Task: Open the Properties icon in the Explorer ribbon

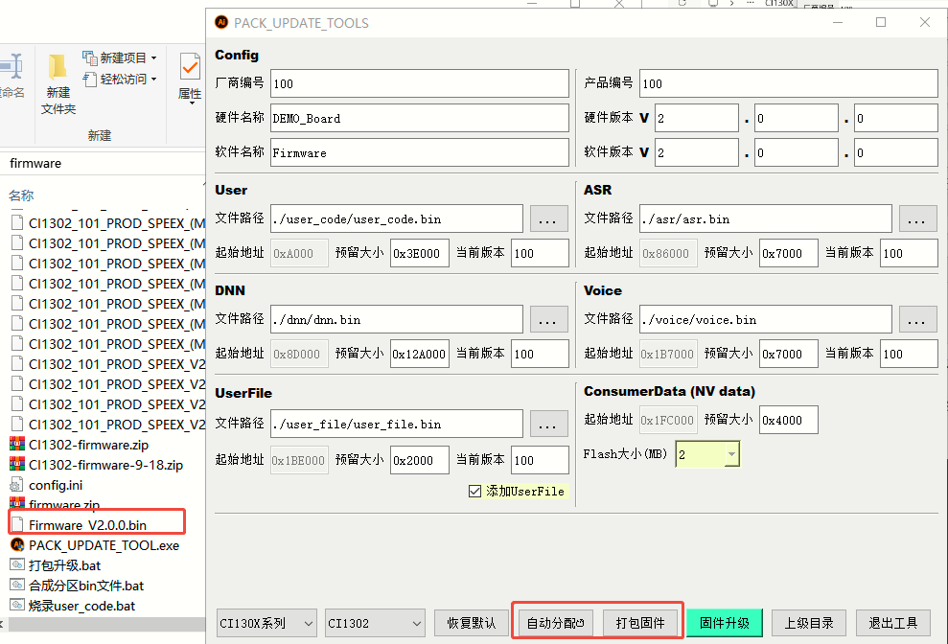Action: pos(190,68)
